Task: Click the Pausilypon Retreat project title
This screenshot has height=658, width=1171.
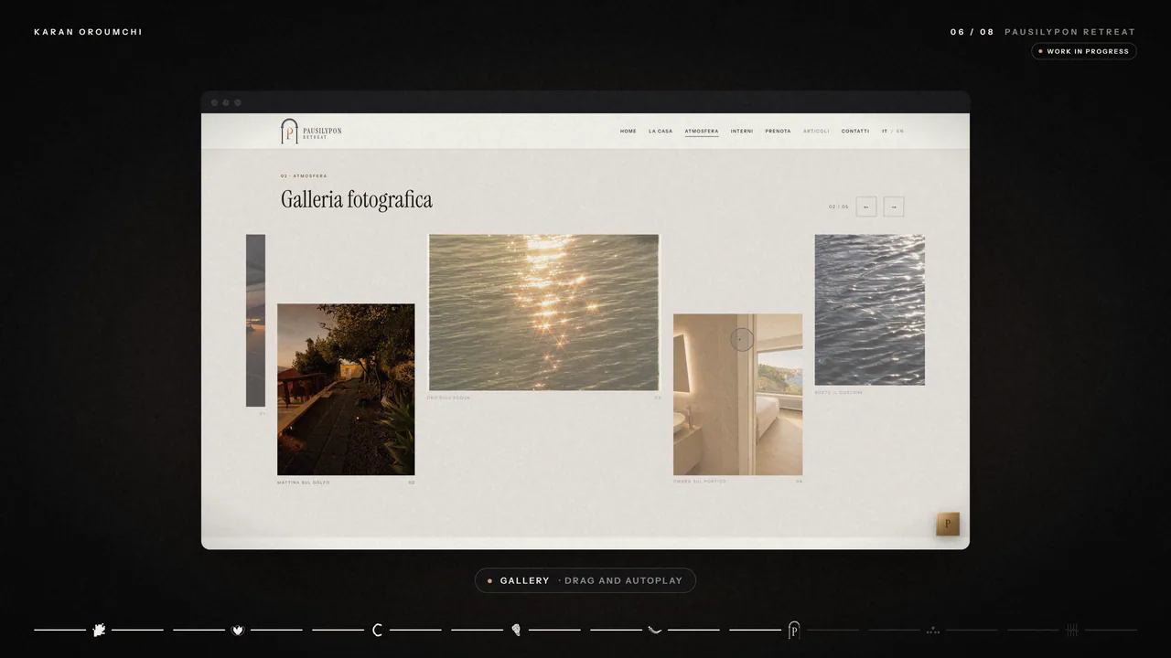Action: pyautogui.click(x=1070, y=32)
